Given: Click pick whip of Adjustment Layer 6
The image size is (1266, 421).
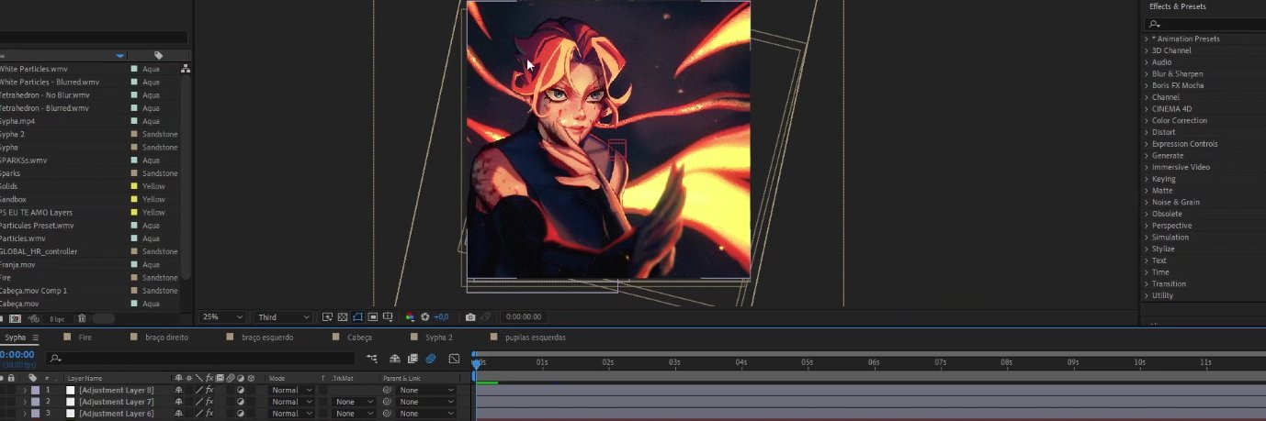Looking at the screenshot, I should pyautogui.click(x=387, y=414).
